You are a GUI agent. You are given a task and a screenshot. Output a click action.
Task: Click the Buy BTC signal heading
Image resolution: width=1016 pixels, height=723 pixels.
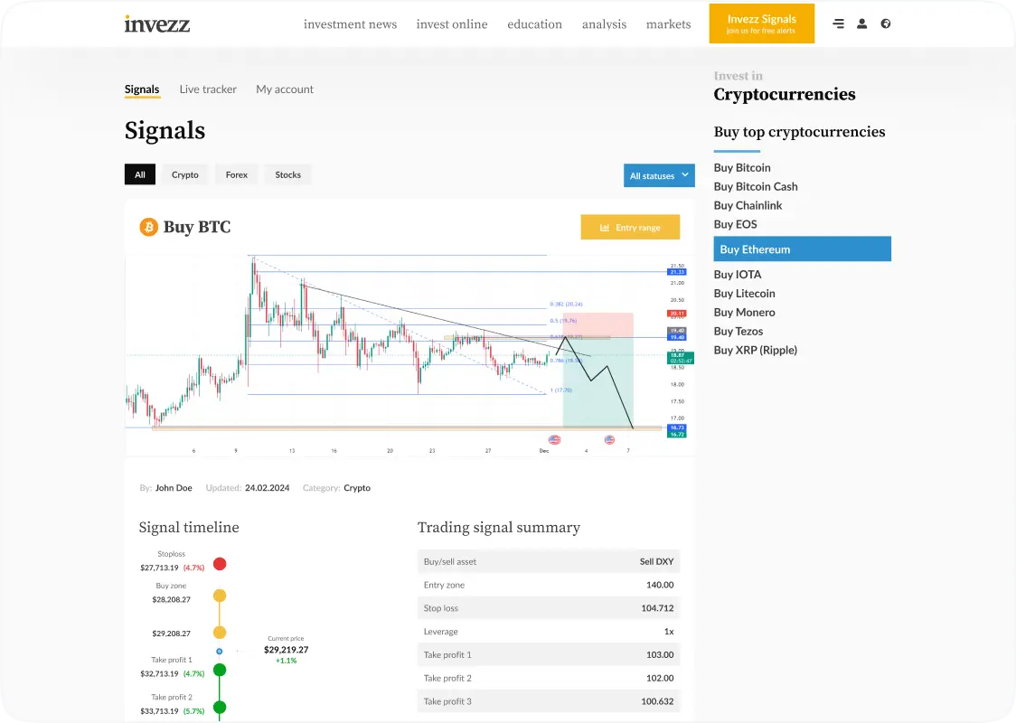197,227
